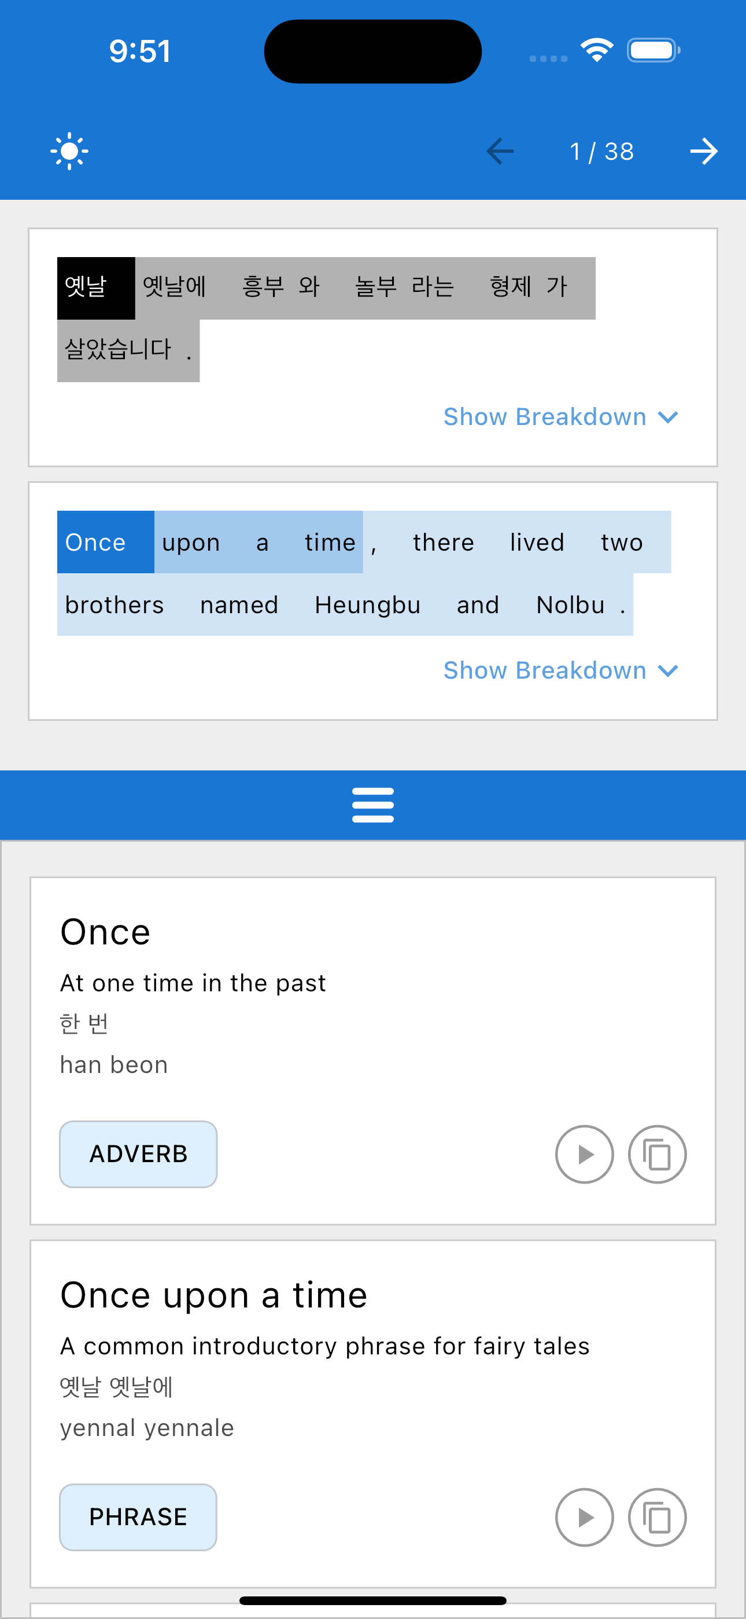This screenshot has width=746, height=1619.
Task: Tap the word 'Heungbu' in the translation
Action: pyautogui.click(x=367, y=605)
